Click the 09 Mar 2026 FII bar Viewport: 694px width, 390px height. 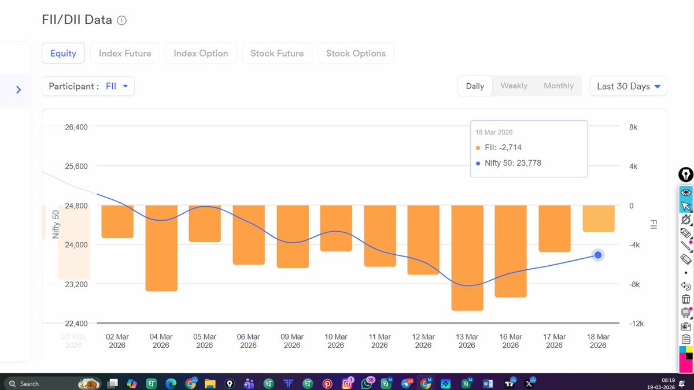tap(292, 237)
